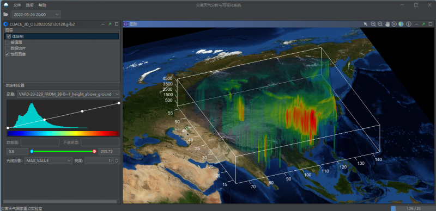This screenshot has width=436, height=211.
Task: Click the green detach arrow in figure panel
Action: (x=423, y=24)
